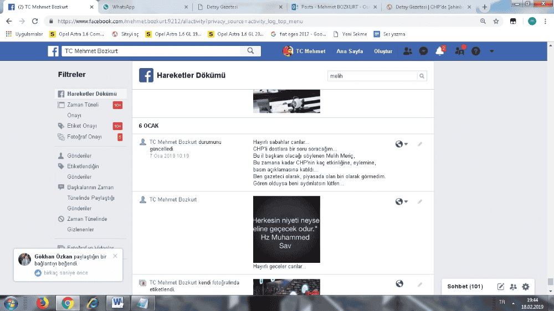Viewport: 554px width, 311px height.
Task: Open the Notifications bell icon
Action: (x=440, y=51)
